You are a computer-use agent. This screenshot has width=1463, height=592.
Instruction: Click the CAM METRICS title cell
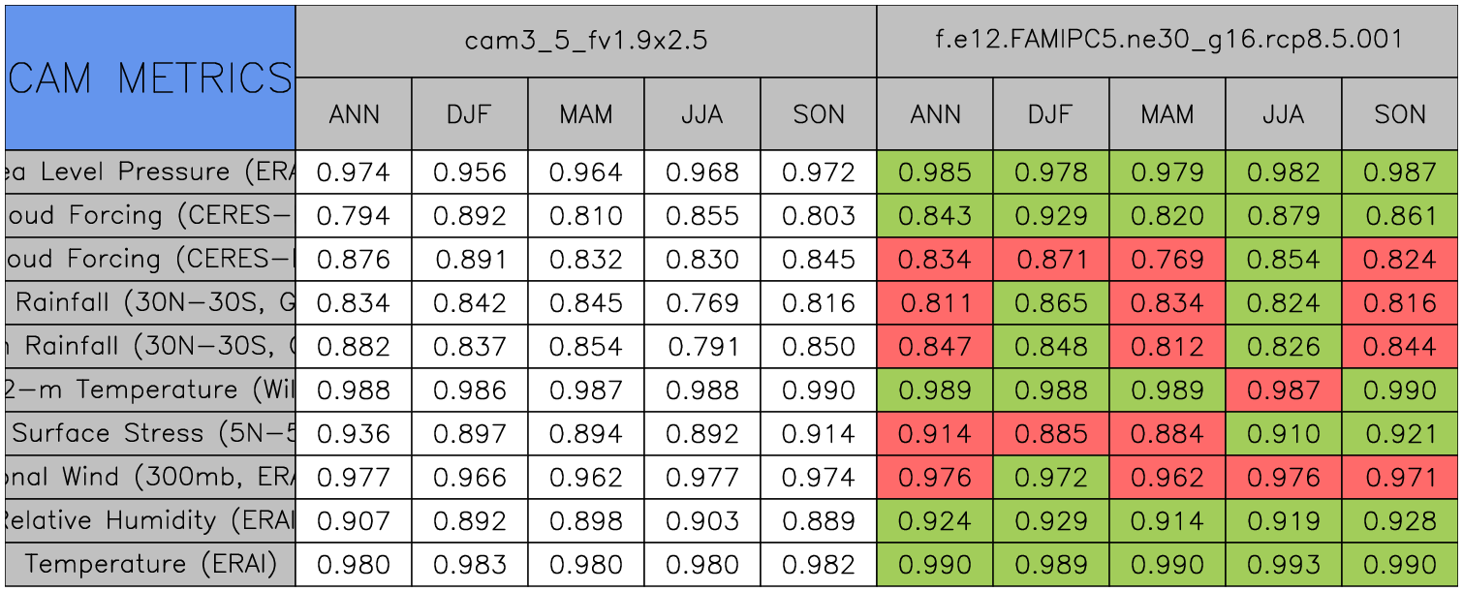tap(149, 78)
